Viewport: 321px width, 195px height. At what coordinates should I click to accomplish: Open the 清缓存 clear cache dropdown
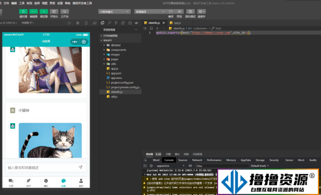[201, 12]
